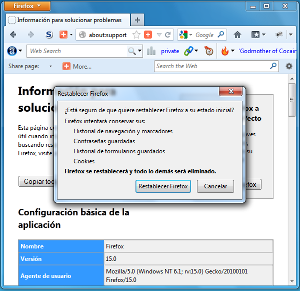
Task: Click magnifier in Search the Web box
Action: coord(273,66)
